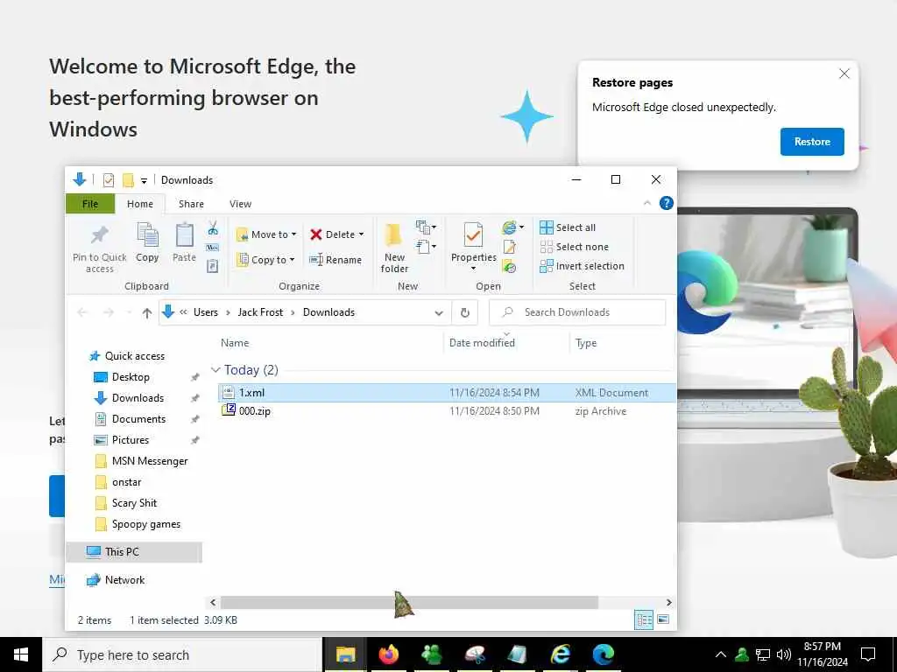Open MSN Messenger from the taskbar
Image resolution: width=897 pixels, height=672 pixels.
[432, 654]
